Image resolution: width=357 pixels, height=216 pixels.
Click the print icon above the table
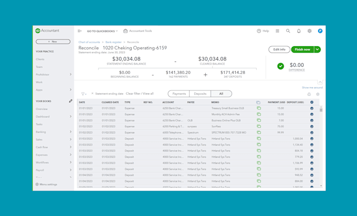point(309,94)
